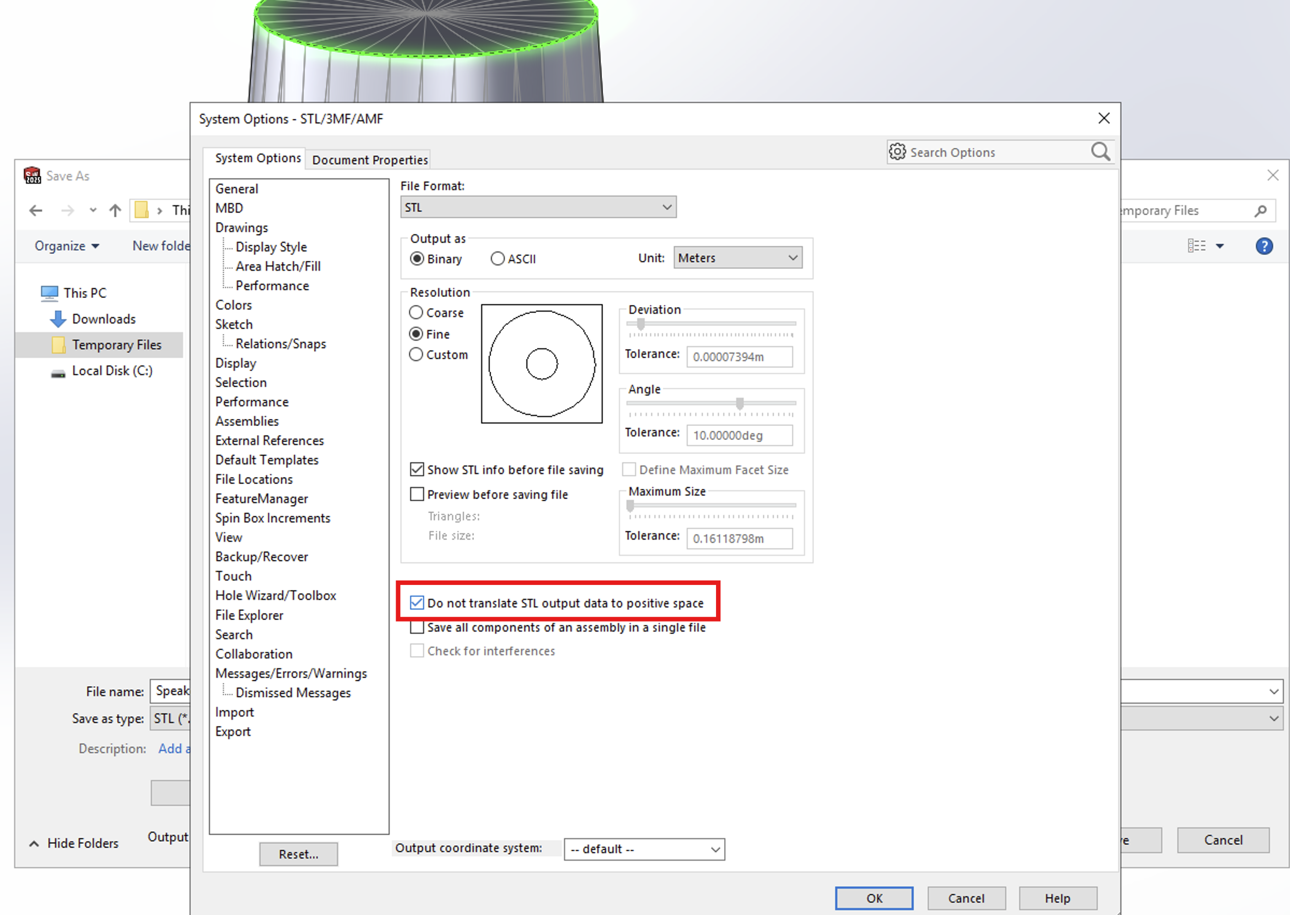Click the Reset... button
This screenshot has width=1290, height=915.
coord(299,855)
